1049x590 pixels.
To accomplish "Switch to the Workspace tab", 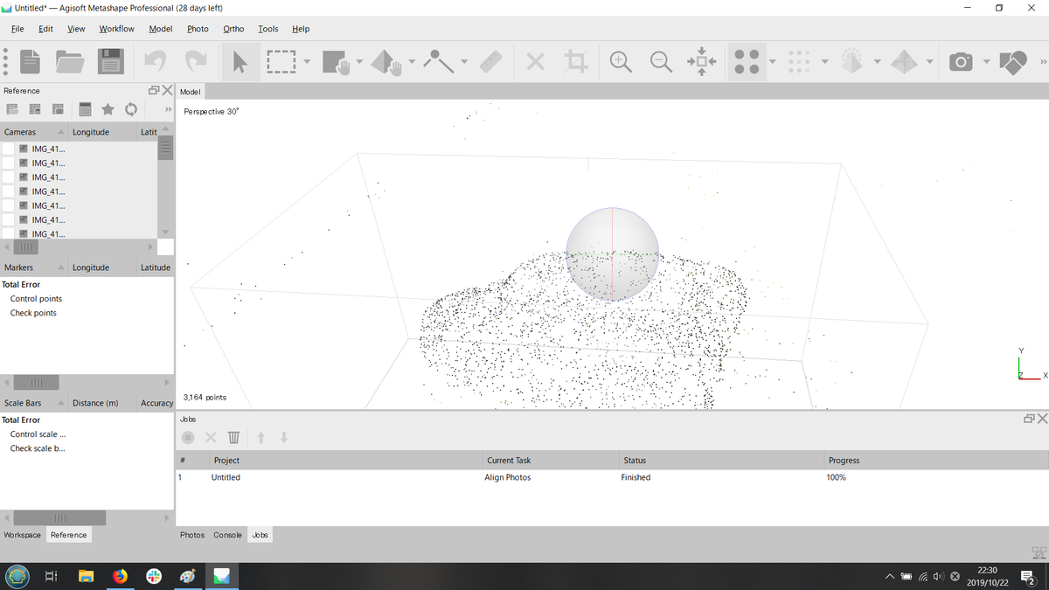I will tap(22, 535).
